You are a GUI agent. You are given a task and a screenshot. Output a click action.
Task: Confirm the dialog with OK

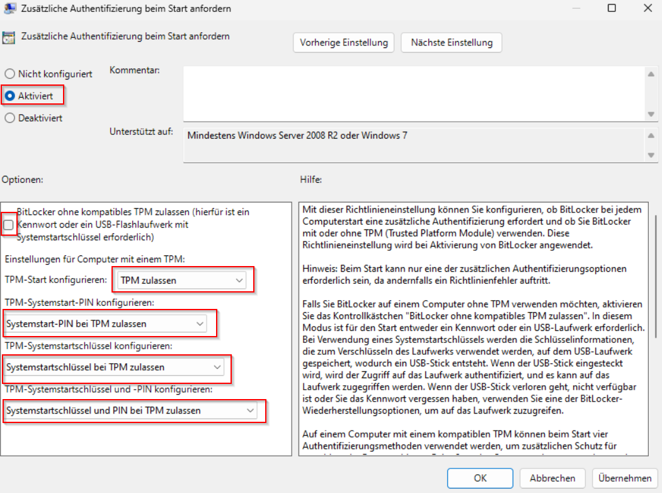[x=480, y=478]
